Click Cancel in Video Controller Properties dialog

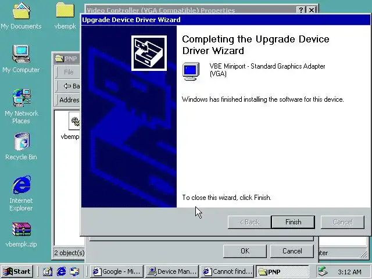[x=292, y=251]
